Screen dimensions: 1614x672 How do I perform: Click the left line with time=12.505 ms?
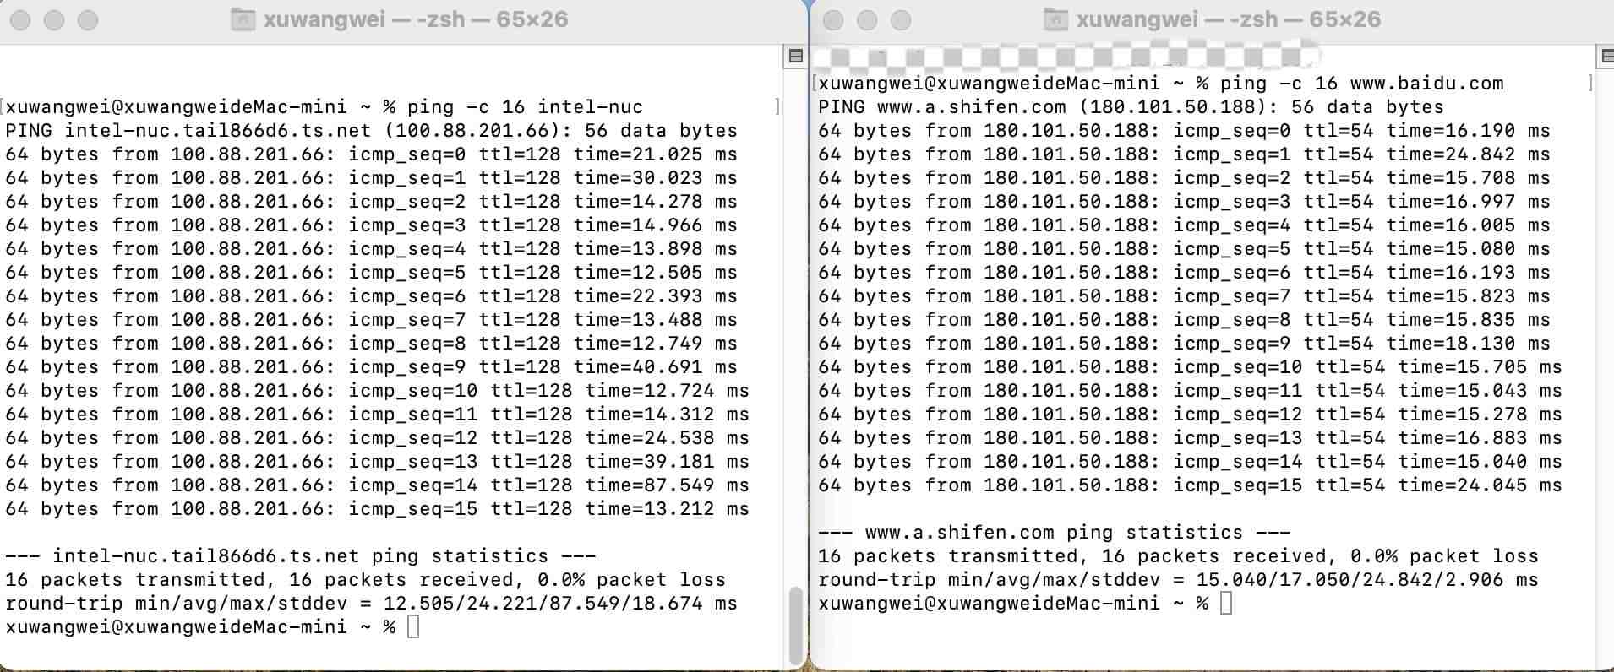click(x=372, y=273)
